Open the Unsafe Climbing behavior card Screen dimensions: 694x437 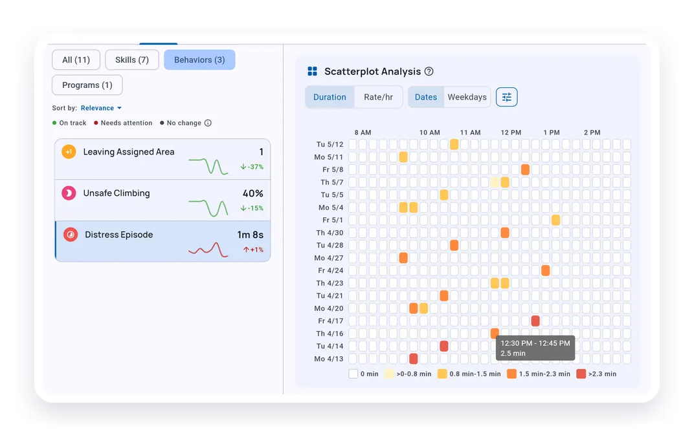[162, 200]
